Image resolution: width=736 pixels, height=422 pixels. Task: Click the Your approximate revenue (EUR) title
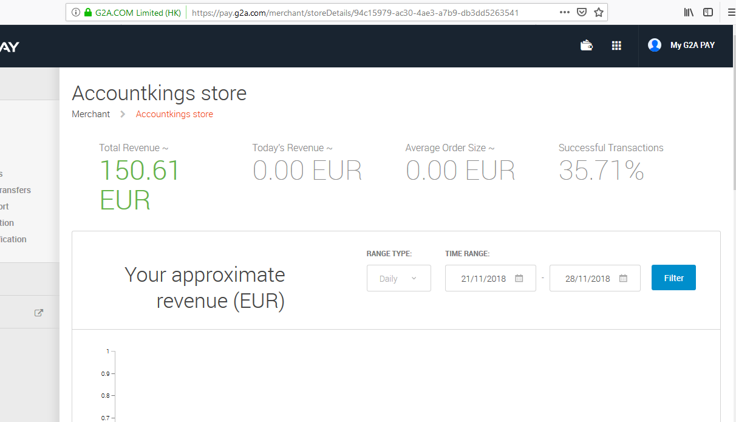coord(205,288)
